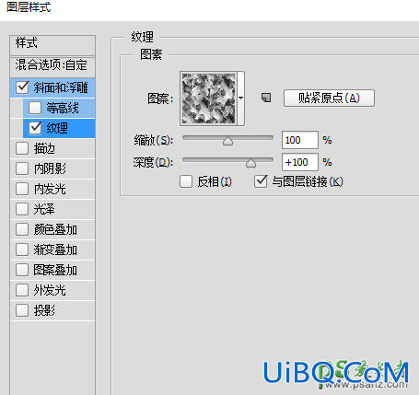Enable the 等高线 checkbox
This screenshot has height=395, width=419.
click(35, 108)
